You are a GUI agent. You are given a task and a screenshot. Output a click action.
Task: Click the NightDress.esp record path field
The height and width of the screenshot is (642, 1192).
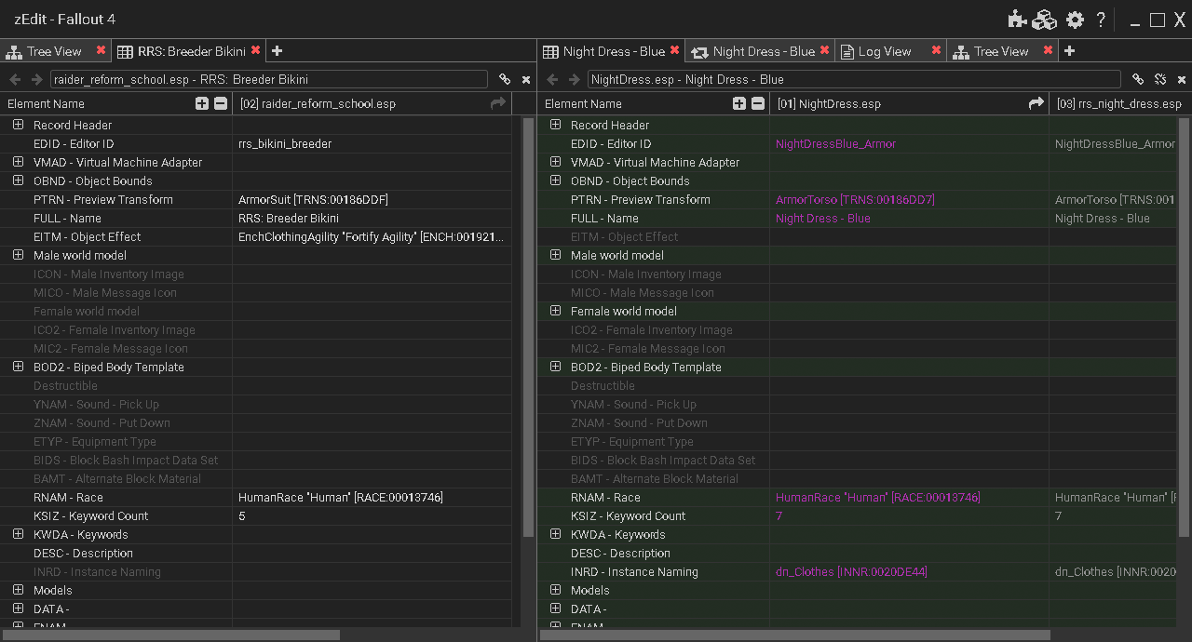click(854, 80)
